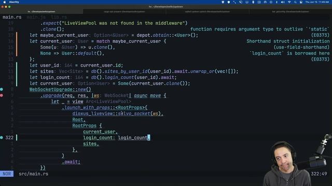
Task: Click "maybe_current_user" in the depot.obtain line
Action: tap(64, 35)
